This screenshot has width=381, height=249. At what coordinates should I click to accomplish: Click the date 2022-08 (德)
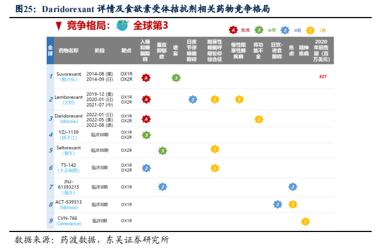coord(99,125)
